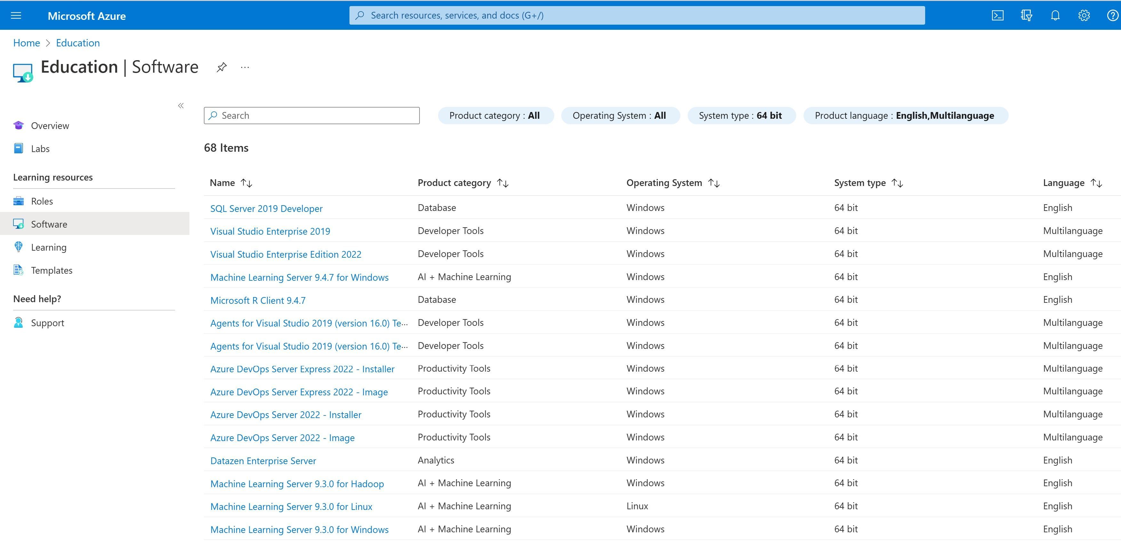The height and width of the screenshot is (548, 1121).
Task: Open the portal settings gear
Action: pyautogui.click(x=1084, y=16)
